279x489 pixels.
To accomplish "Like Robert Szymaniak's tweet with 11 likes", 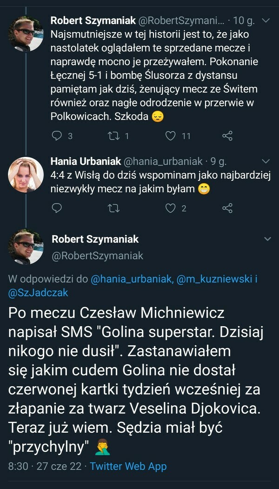I will [x=171, y=135].
